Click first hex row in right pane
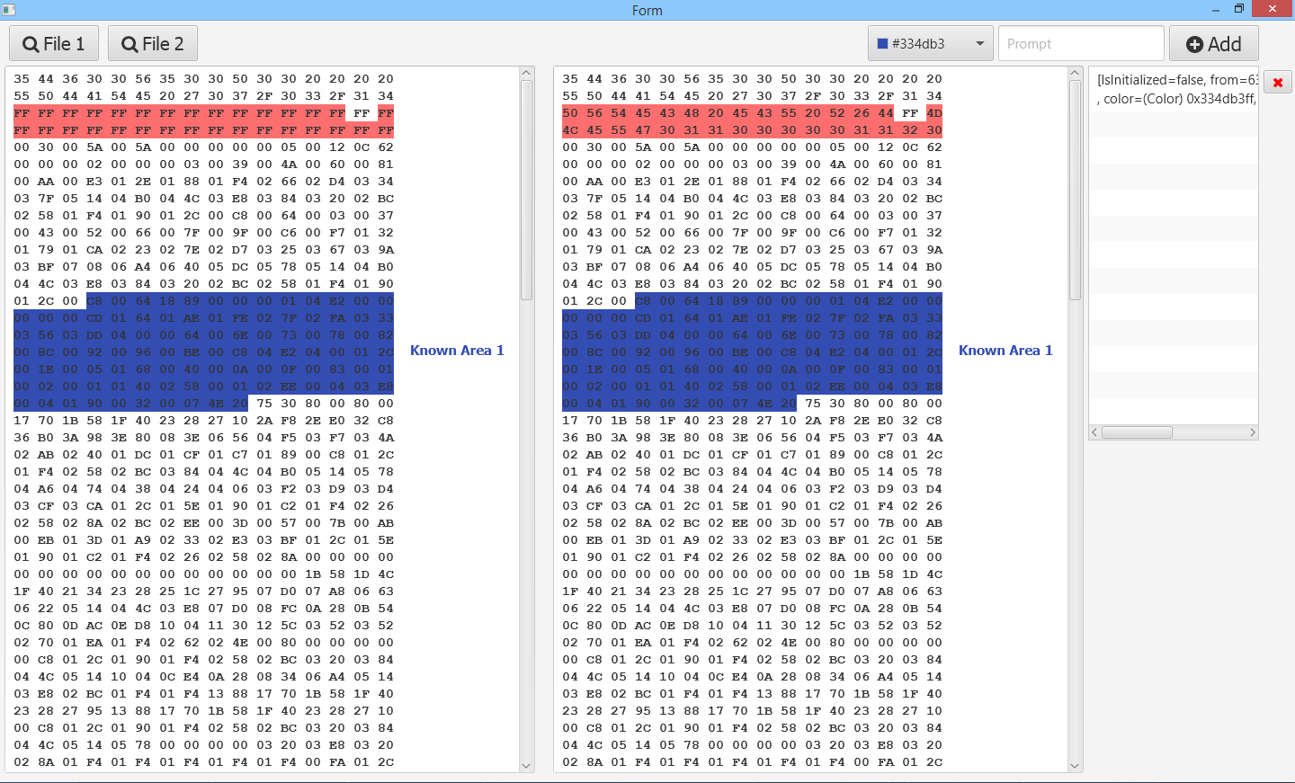Image resolution: width=1295 pixels, height=783 pixels. point(752,79)
